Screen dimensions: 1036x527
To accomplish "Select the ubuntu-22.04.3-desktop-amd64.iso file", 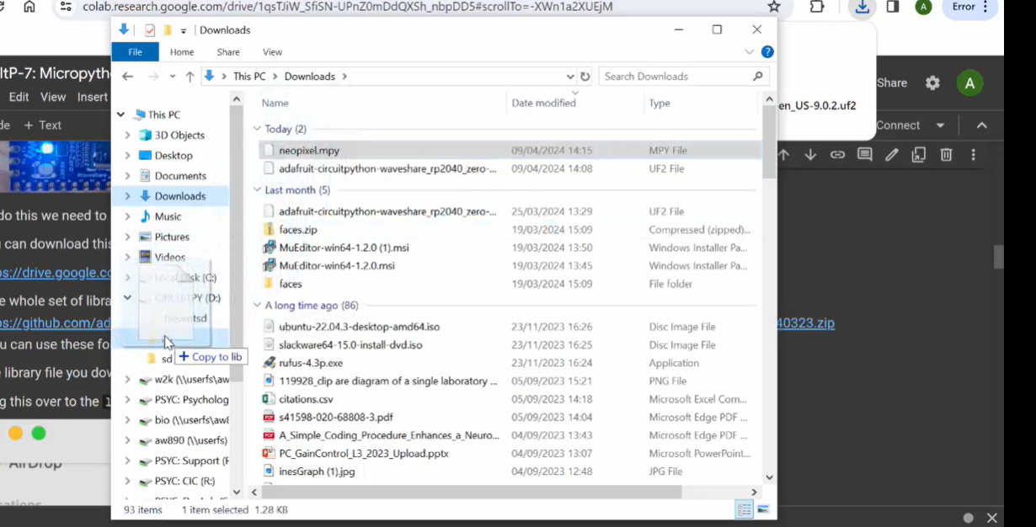I will pos(360,327).
